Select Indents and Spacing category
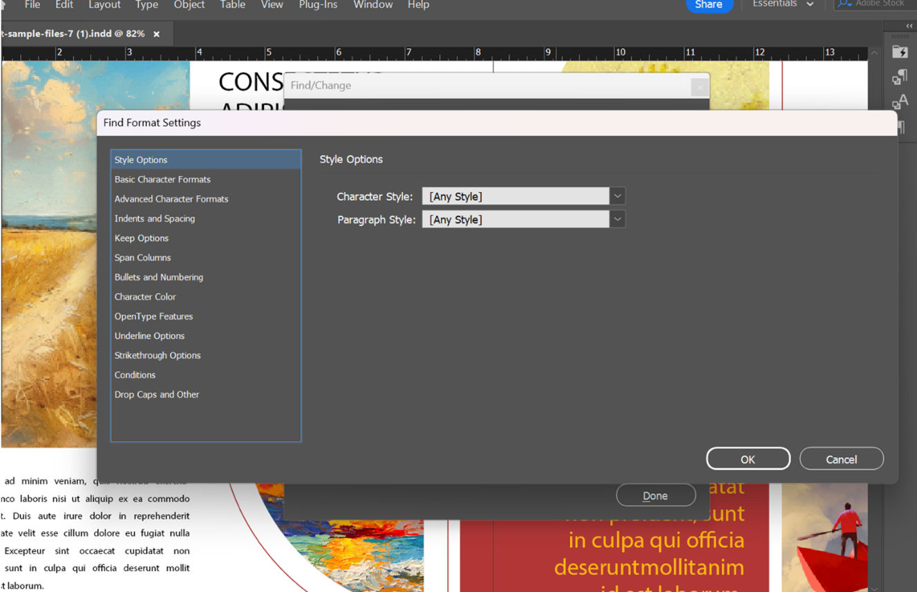917x592 pixels. (x=206, y=218)
